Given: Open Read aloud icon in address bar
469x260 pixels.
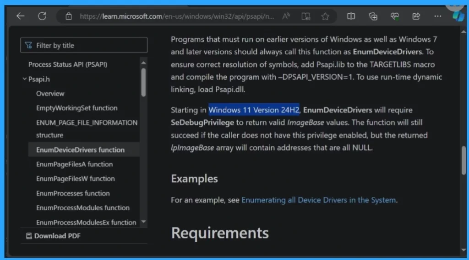Looking at the screenshot, I should (286, 16).
